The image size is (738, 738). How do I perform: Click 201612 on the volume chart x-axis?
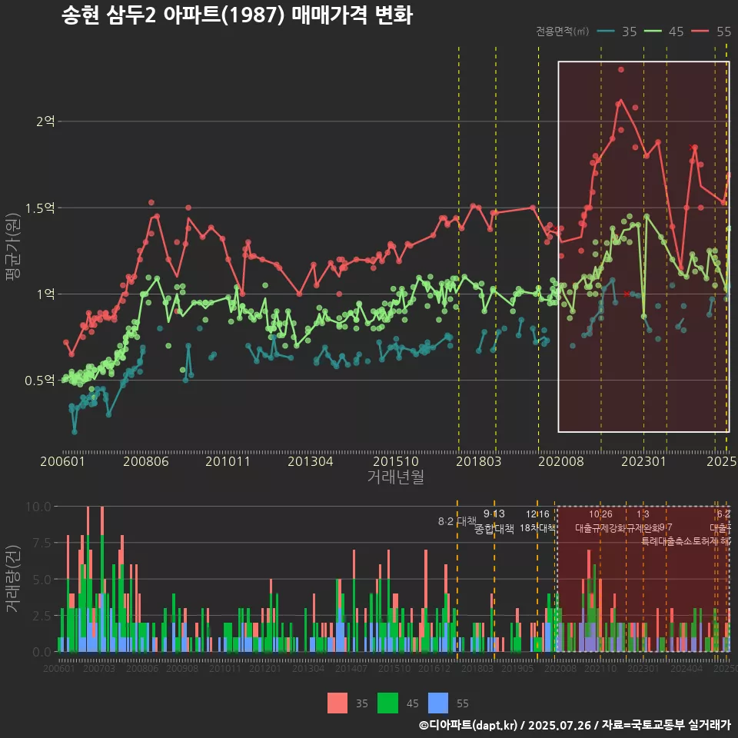(434, 668)
